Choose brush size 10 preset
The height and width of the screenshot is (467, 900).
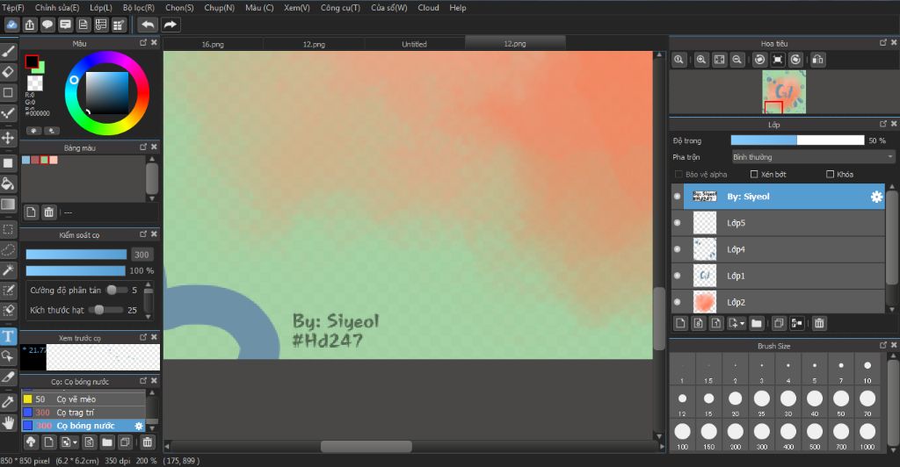[867, 370]
